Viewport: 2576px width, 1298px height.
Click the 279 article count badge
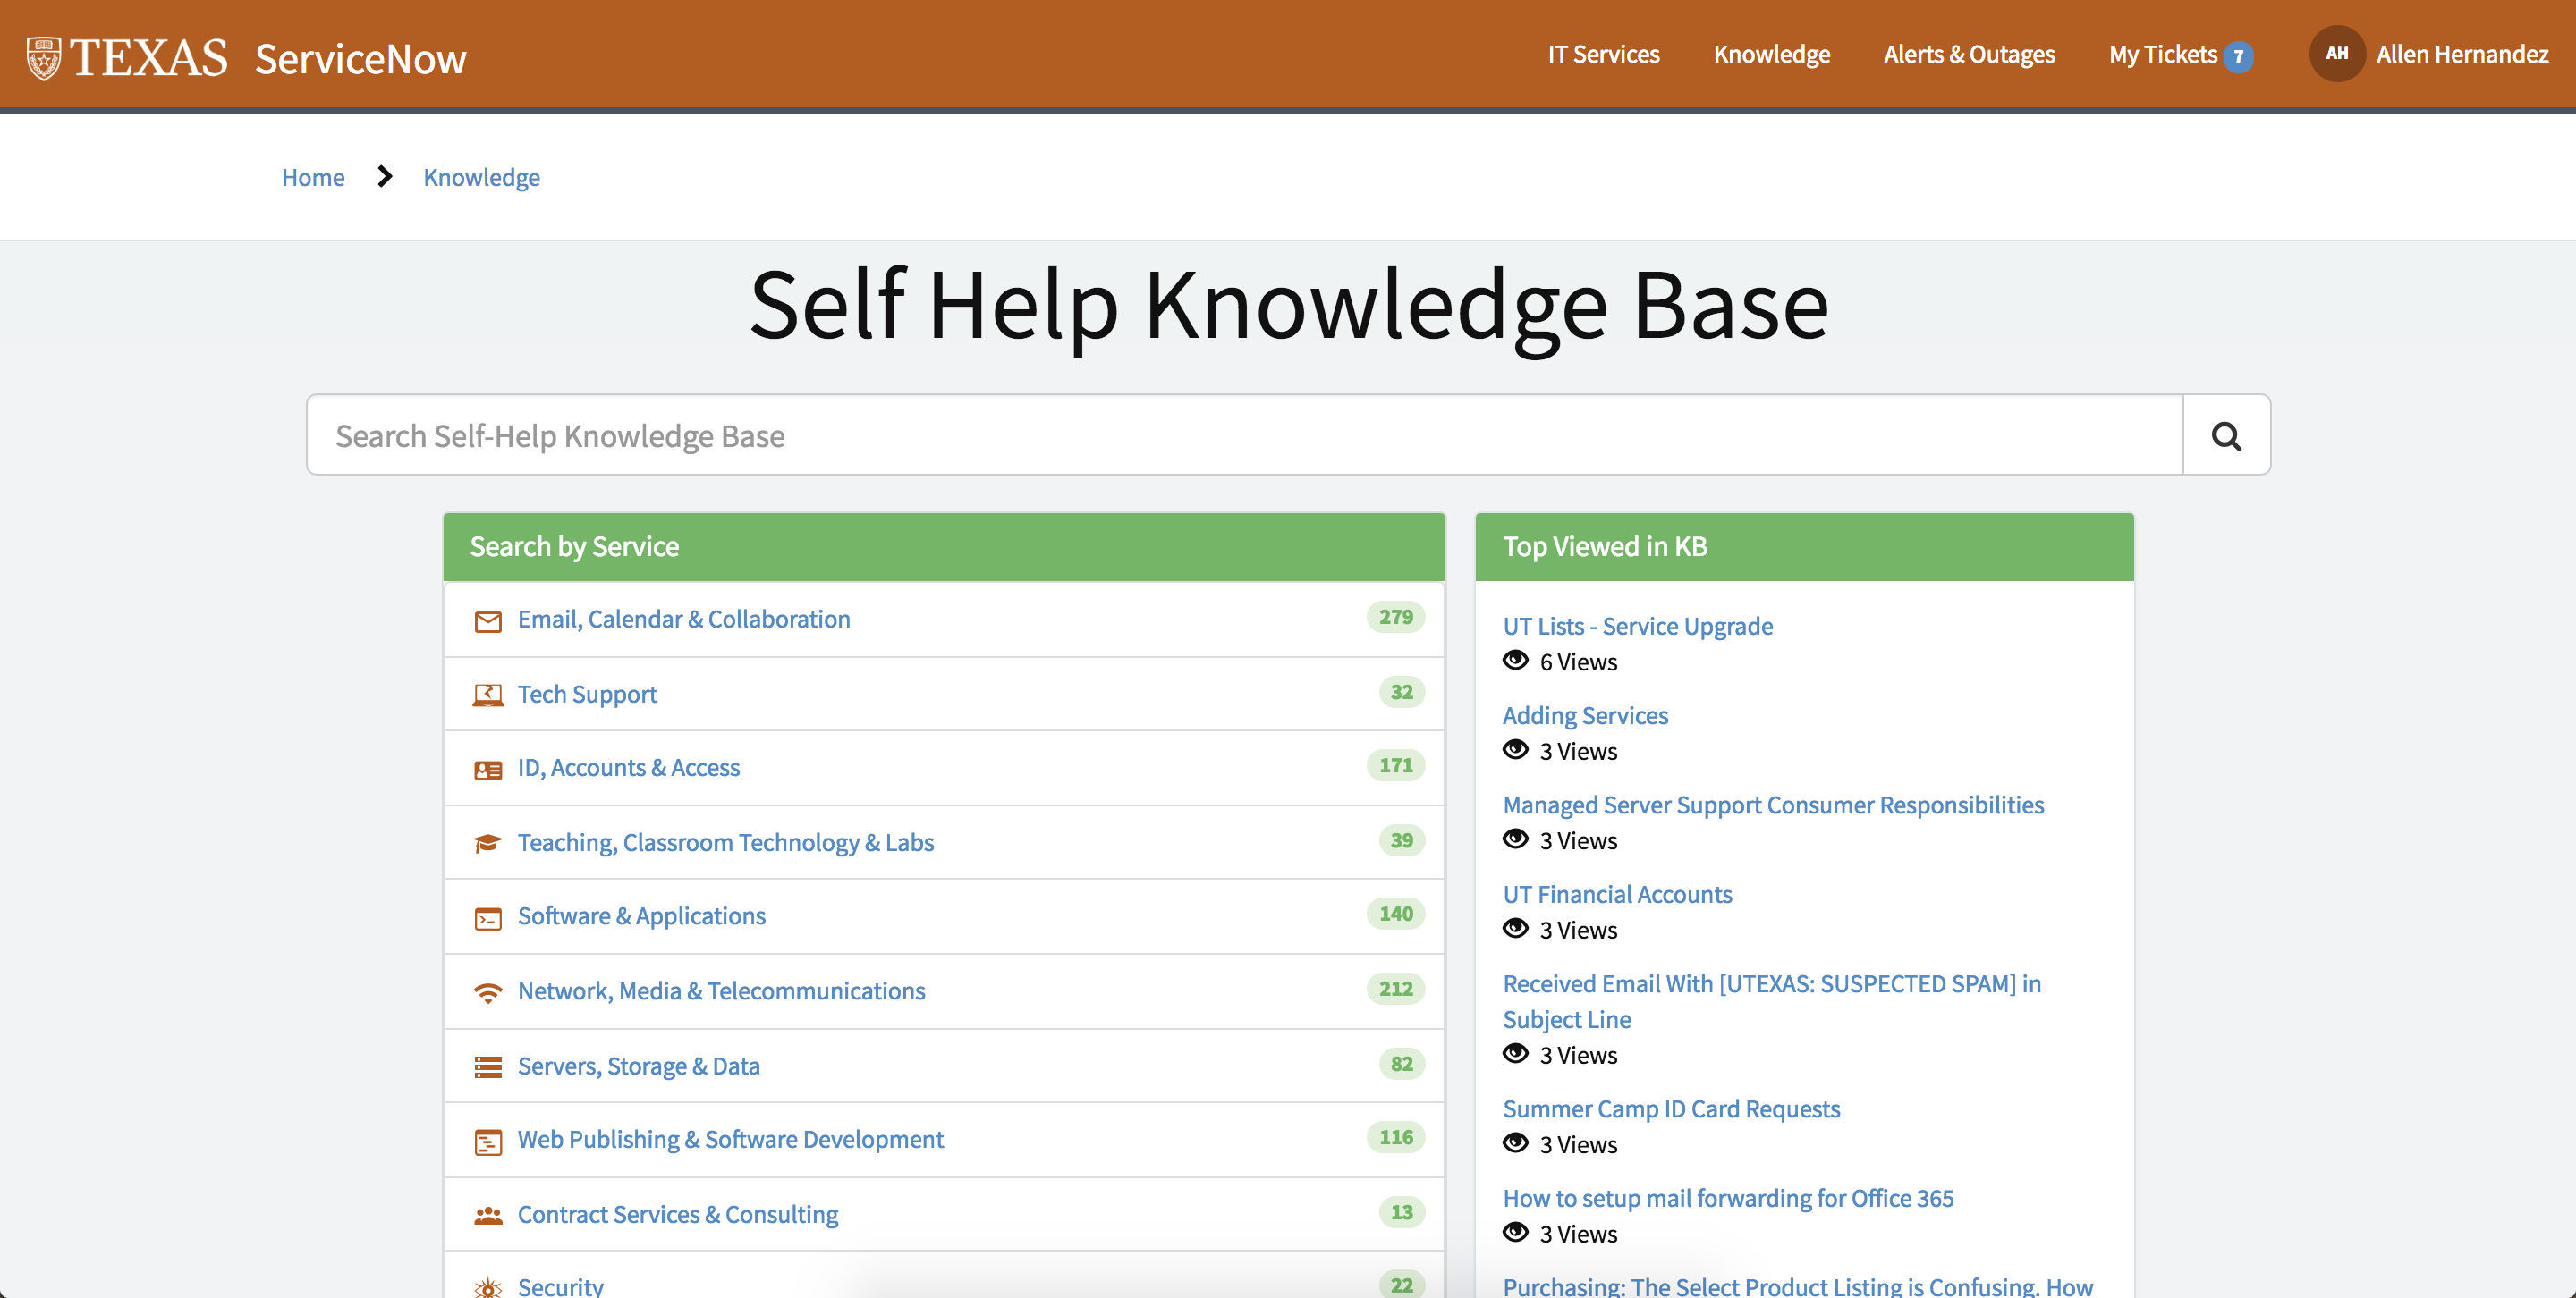click(x=1395, y=617)
